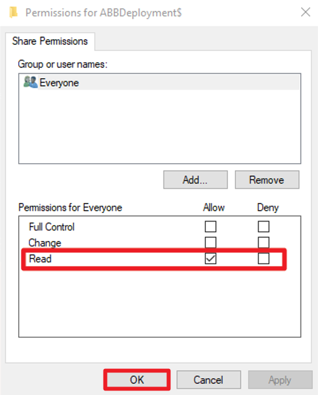Open the Add... user dialog
Screen dimensions: 318x395
click(x=195, y=180)
